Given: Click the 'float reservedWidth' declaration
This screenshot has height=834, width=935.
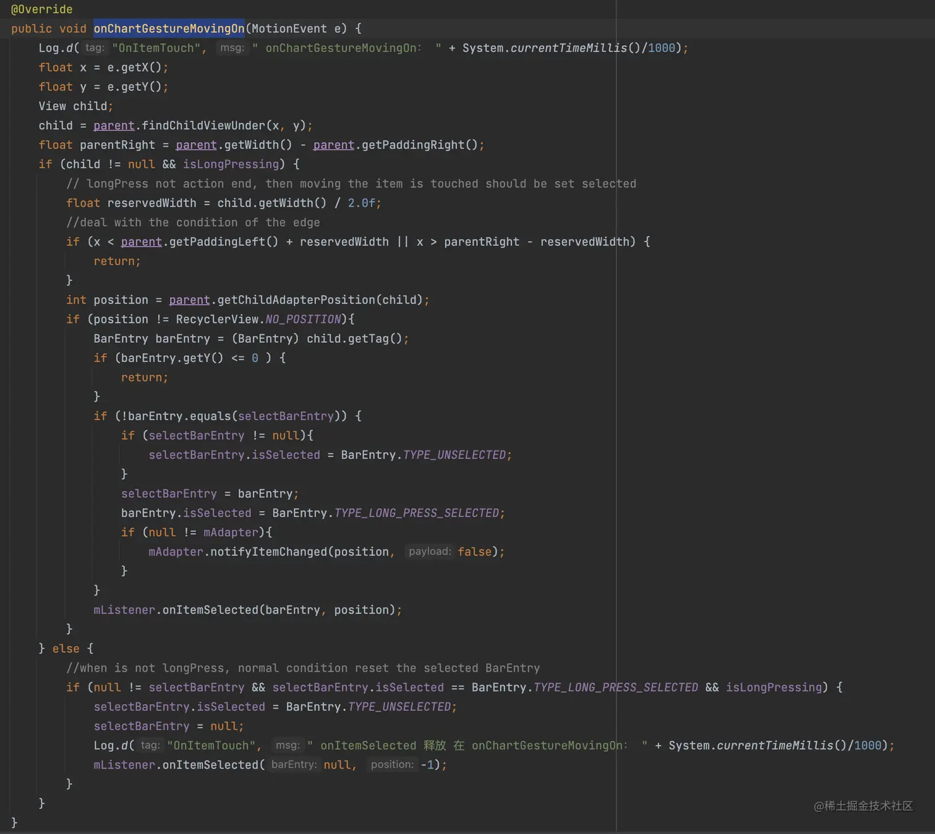Looking at the screenshot, I should tap(131, 203).
